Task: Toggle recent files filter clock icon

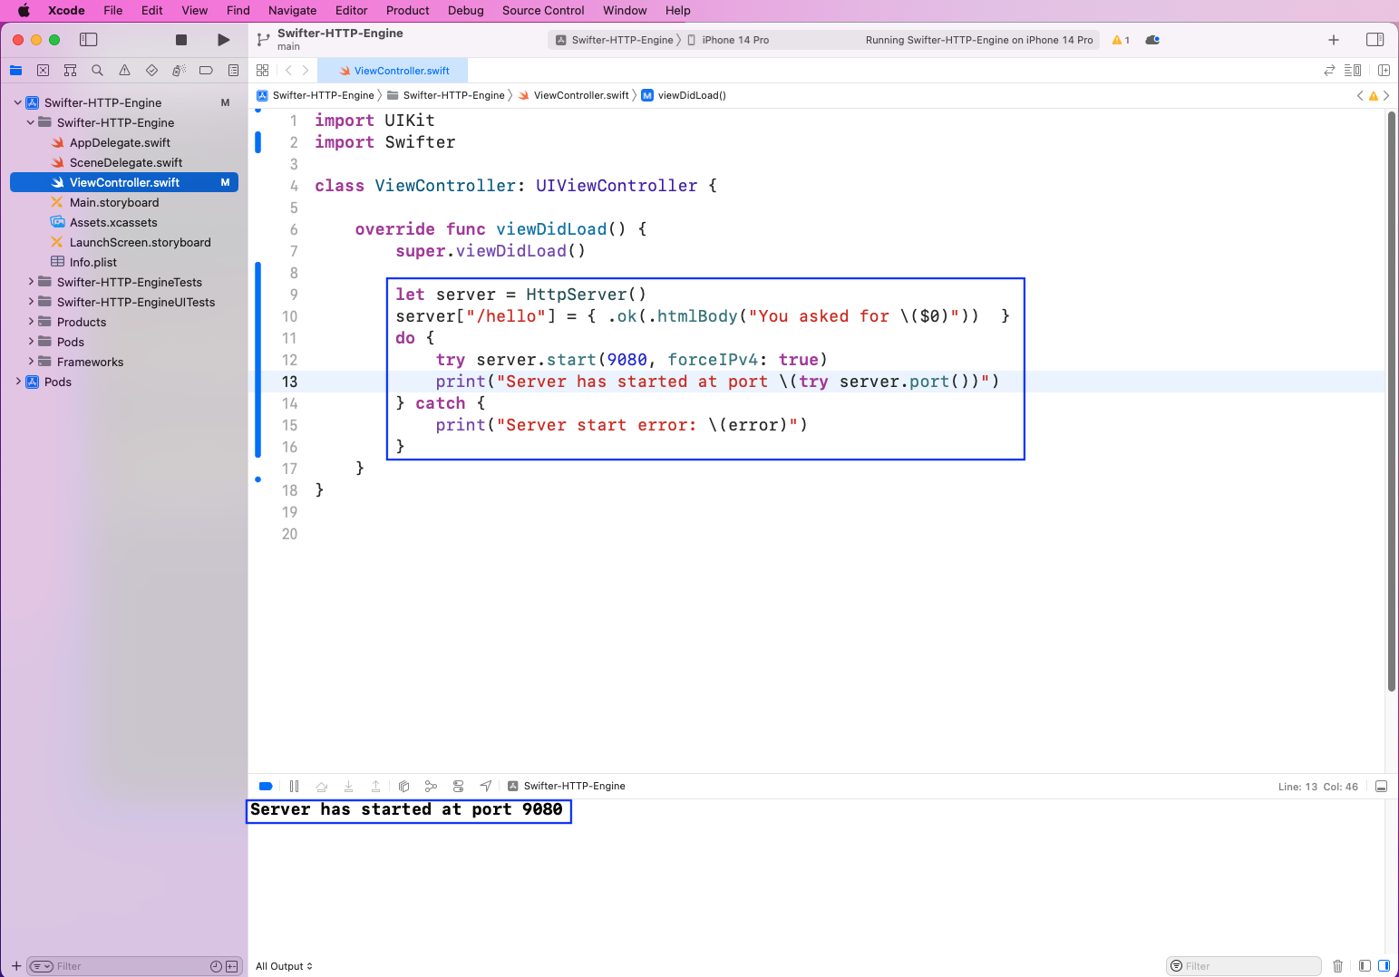Action: [x=216, y=966]
